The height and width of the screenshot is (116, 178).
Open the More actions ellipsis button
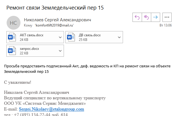167,17
